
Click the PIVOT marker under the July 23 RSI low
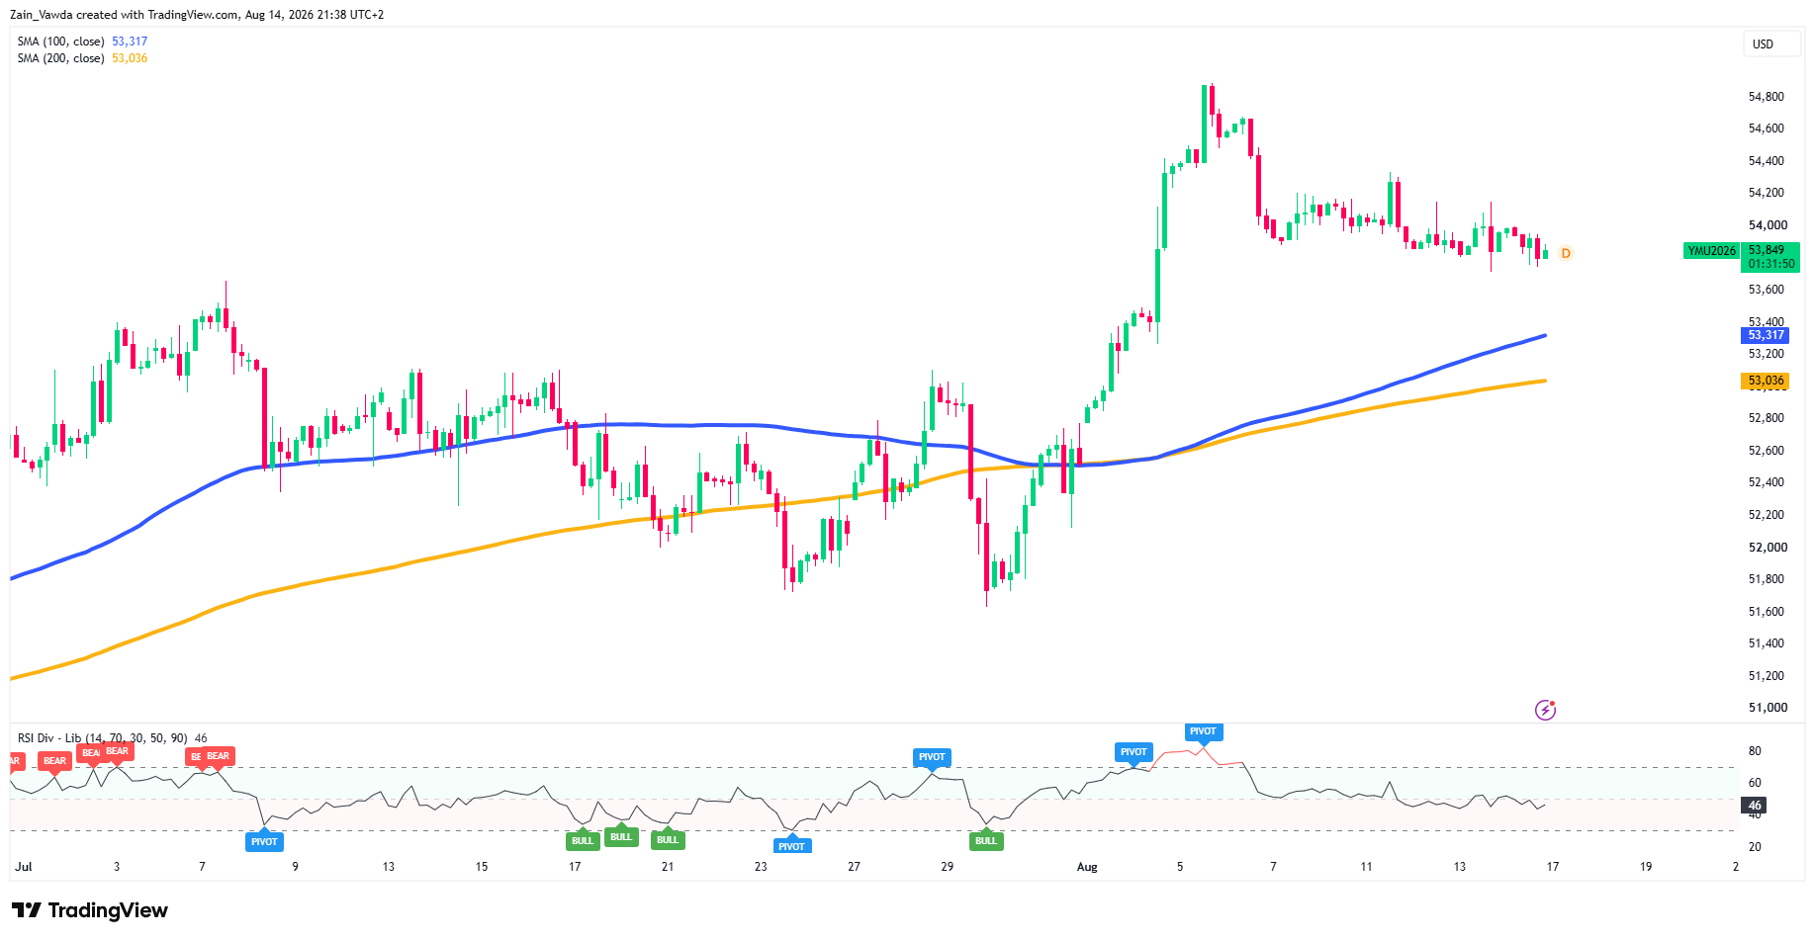pos(791,846)
